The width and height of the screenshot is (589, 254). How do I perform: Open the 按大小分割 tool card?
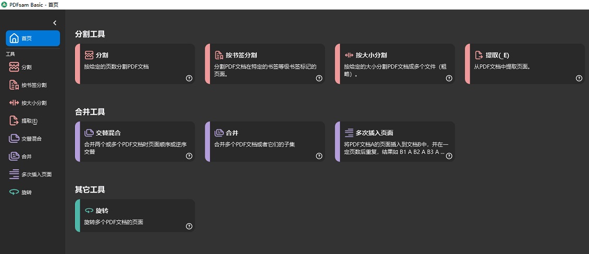pyautogui.click(x=395, y=63)
